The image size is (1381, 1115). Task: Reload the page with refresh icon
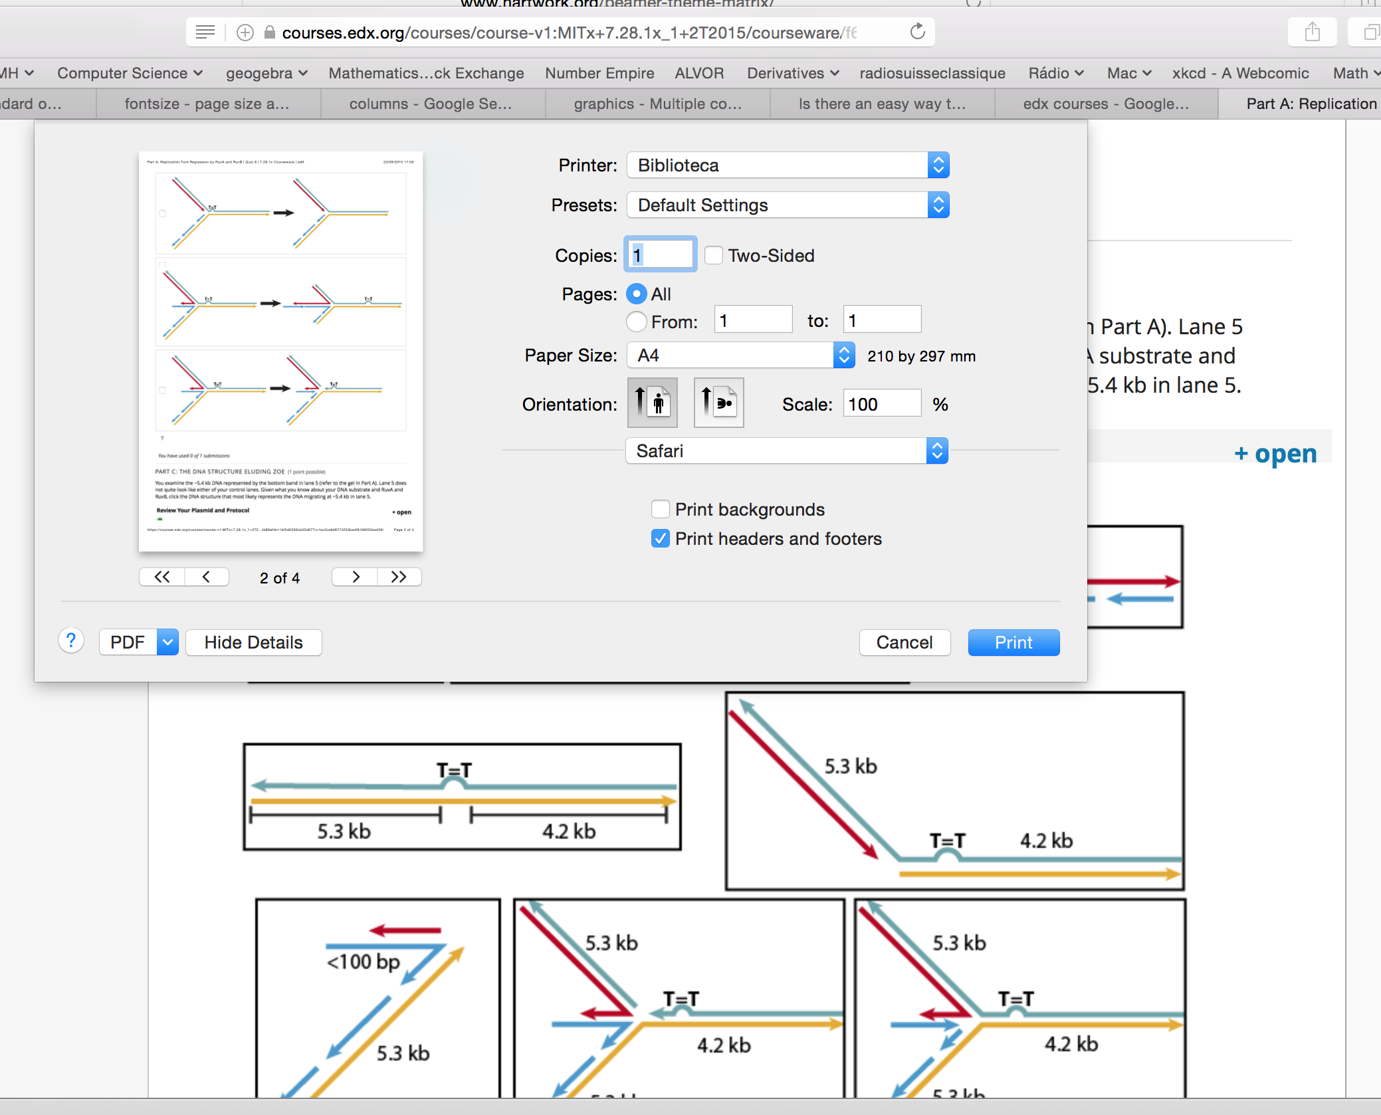pos(917,32)
